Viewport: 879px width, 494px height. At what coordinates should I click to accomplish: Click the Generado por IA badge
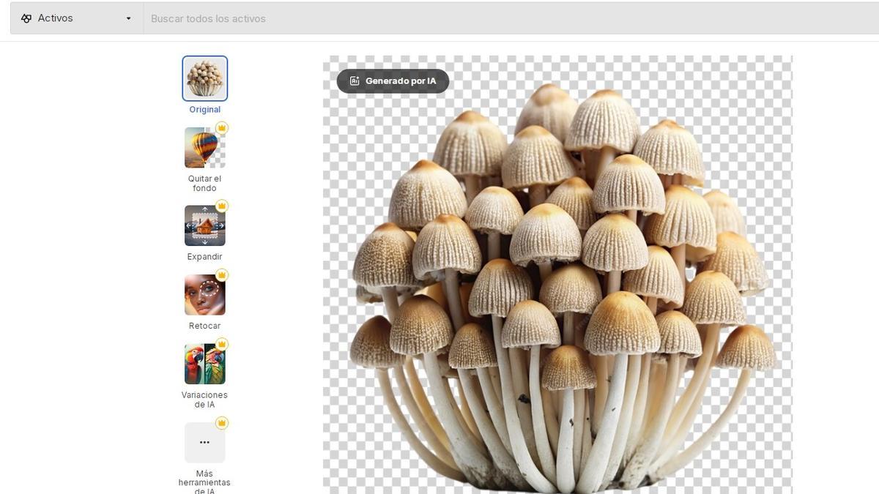tap(393, 79)
